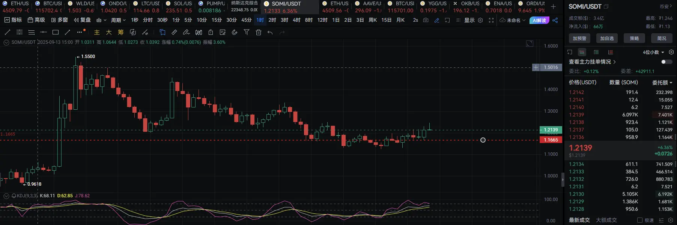Toggle the 查看主力挂单情况 switch
The width and height of the screenshot is (677, 225).
[x=667, y=62]
